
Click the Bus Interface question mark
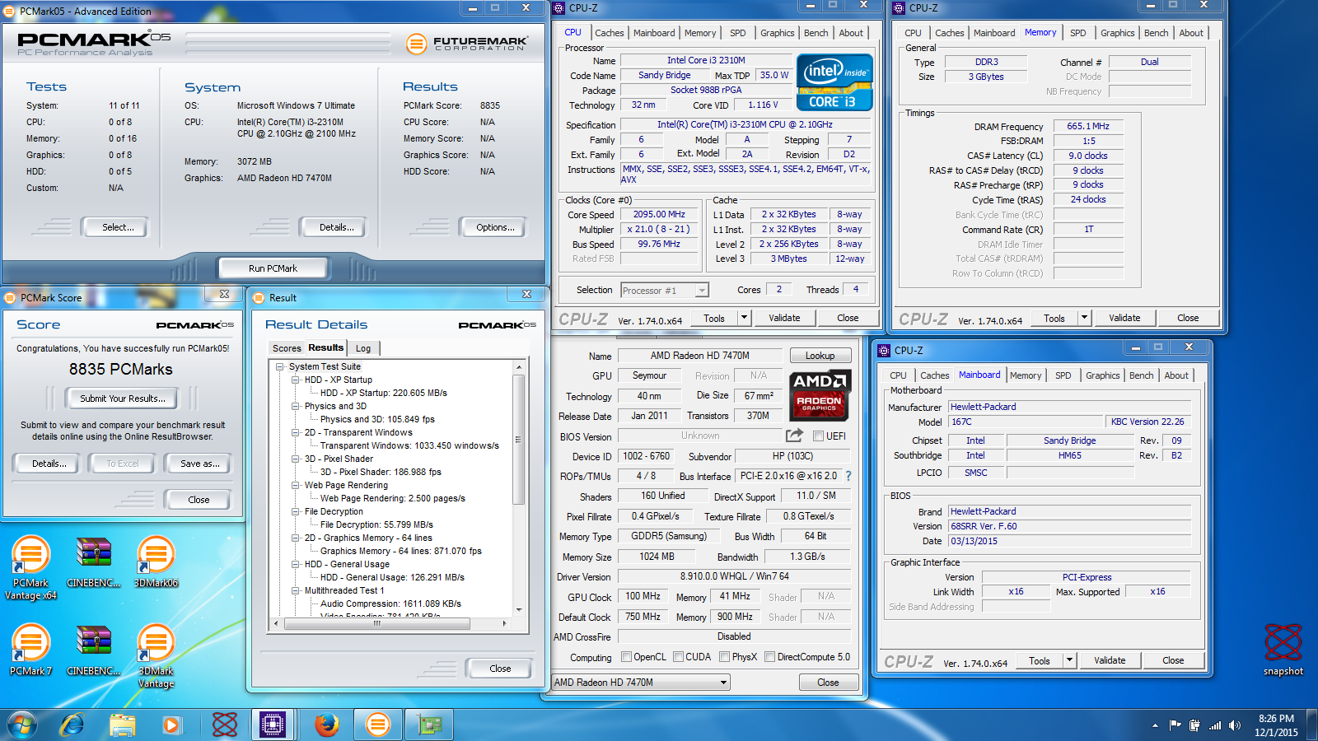(848, 476)
